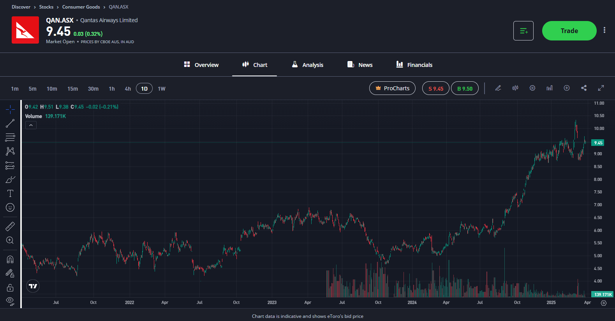
Task: Go to the Discover breadcrumb
Action: (x=21, y=7)
